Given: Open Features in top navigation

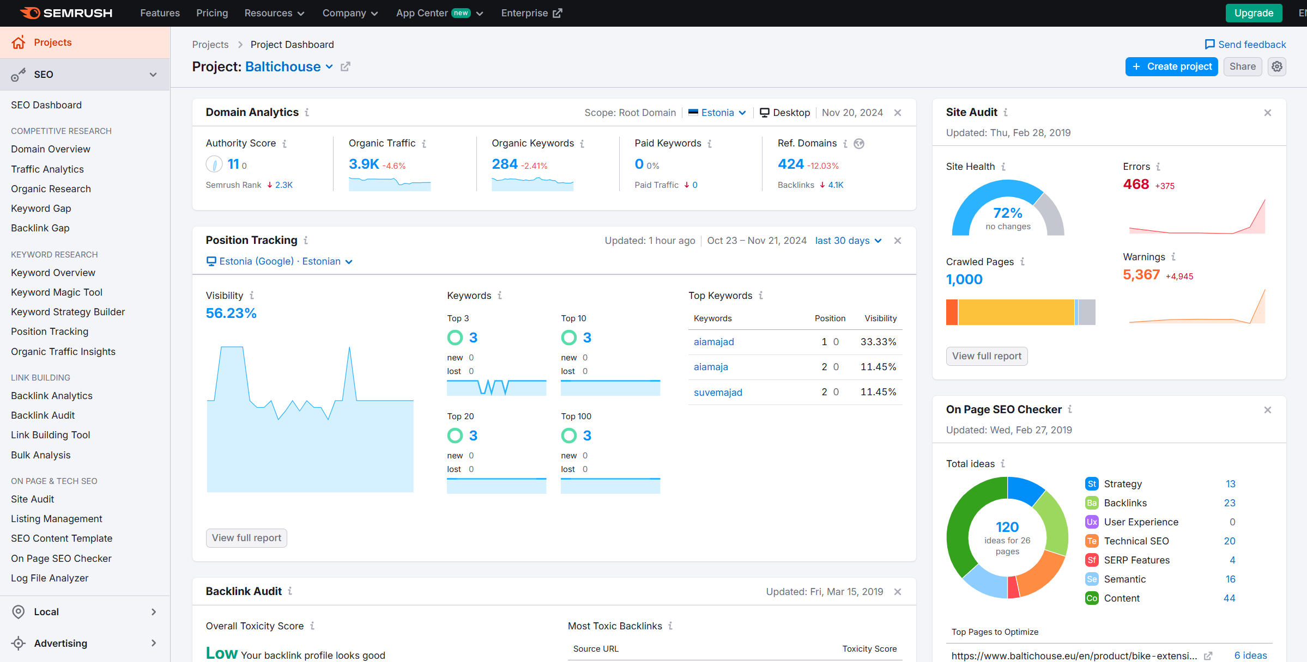Looking at the screenshot, I should click(x=160, y=13).
